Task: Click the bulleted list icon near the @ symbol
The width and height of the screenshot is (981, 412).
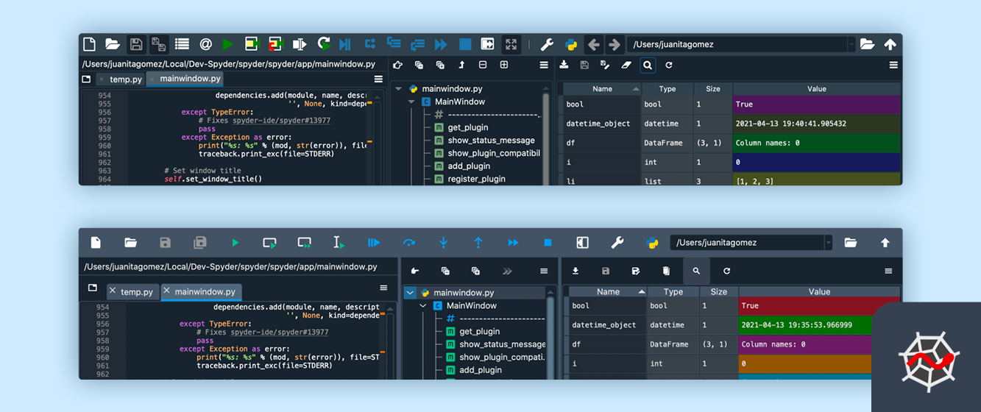Action: coord(182,44)
